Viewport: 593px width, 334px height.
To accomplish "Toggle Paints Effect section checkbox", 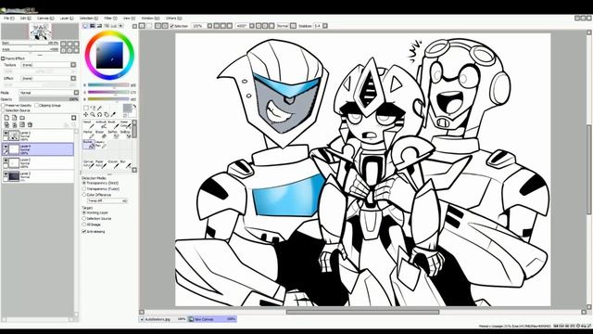I will click(x=3, y=58).
